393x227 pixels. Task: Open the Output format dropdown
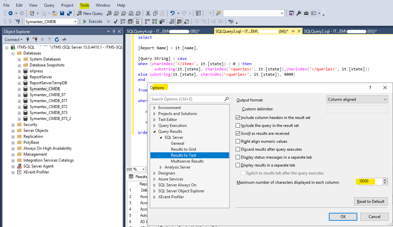click(x=357, y=99)
